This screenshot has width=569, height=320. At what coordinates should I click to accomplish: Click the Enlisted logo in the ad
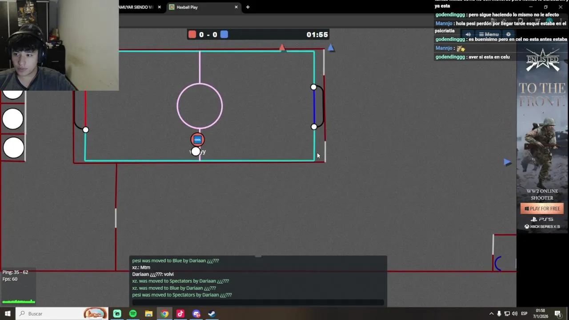[542, 60]
